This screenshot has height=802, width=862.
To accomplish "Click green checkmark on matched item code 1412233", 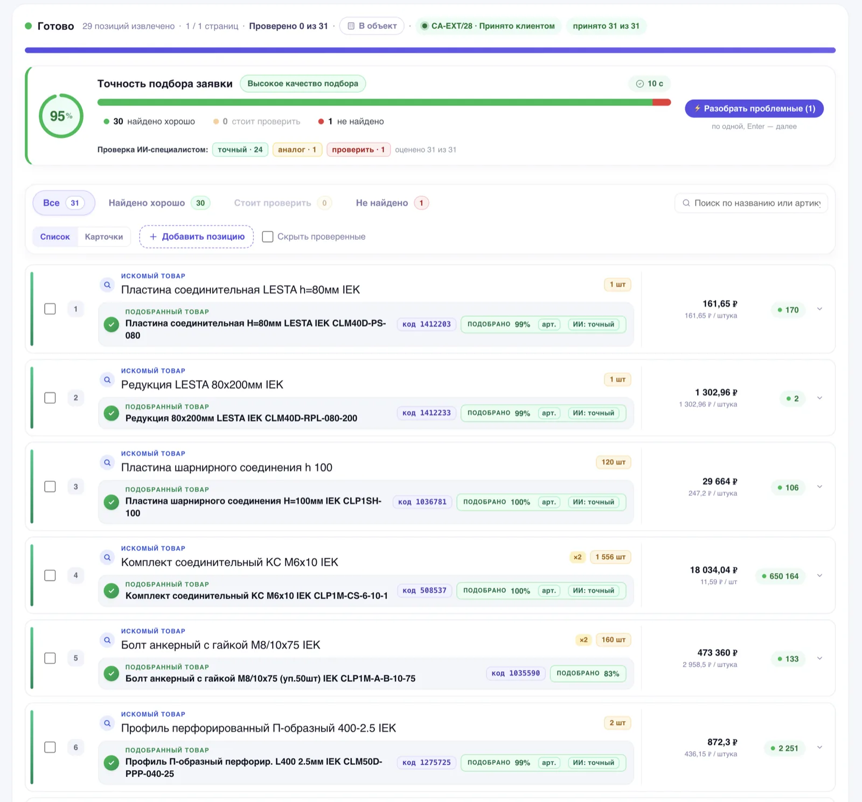I will point(112,413).
